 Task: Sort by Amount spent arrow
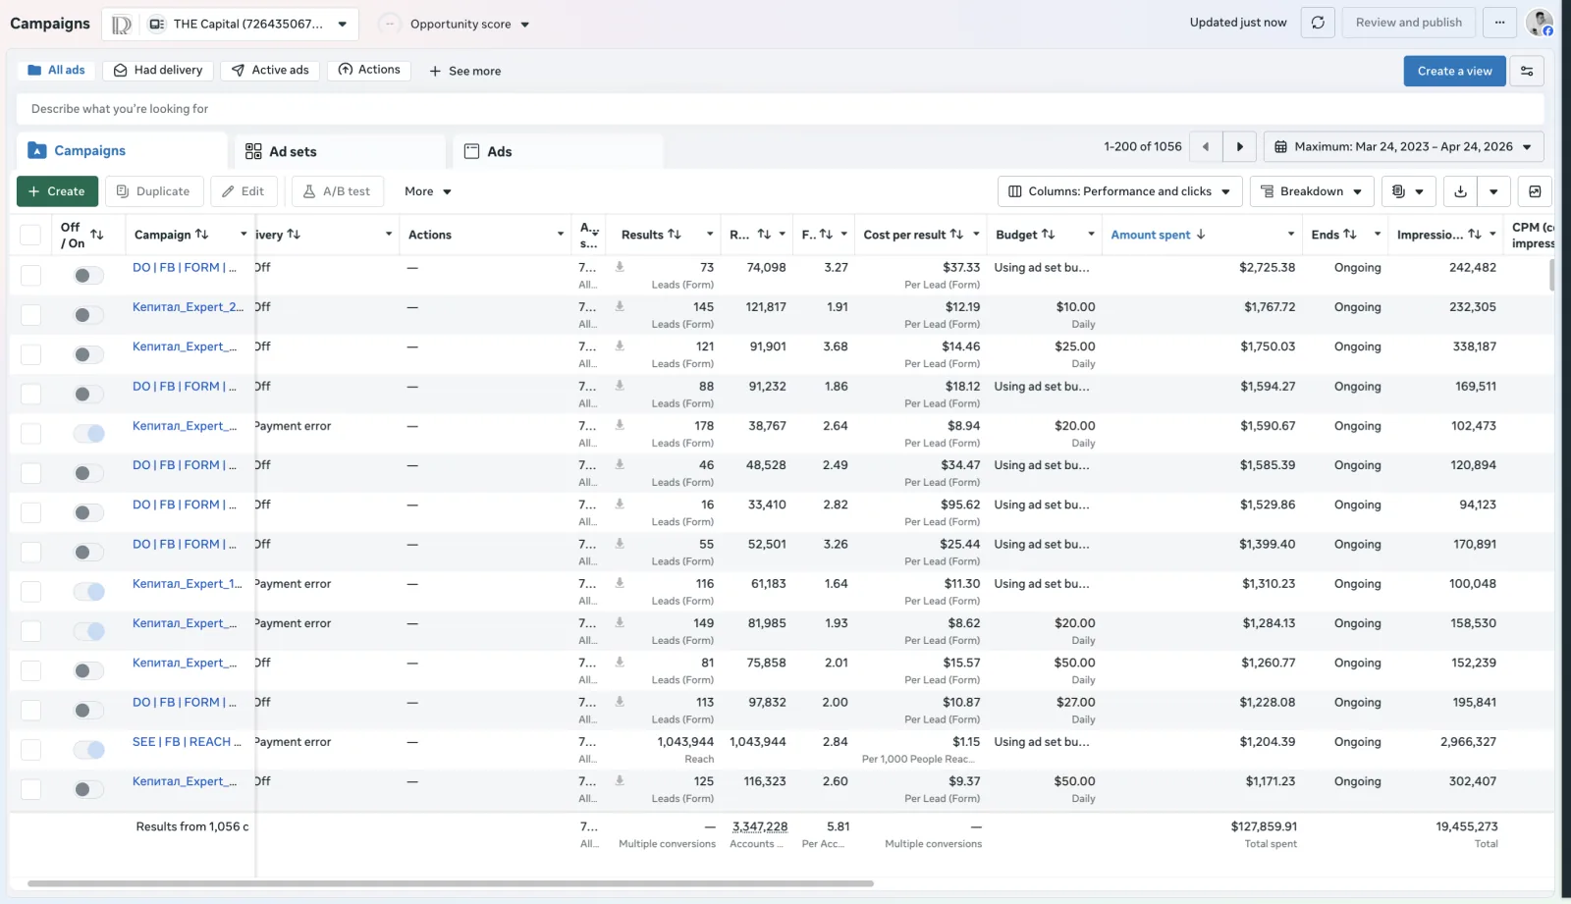click(1201, 235)
